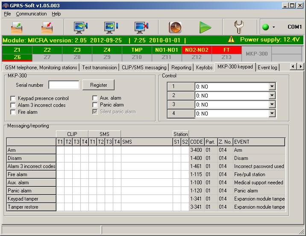The width and height of the screenshot is (306, 236).
Task: Select the Tamper restore row header
Action: [x=32, y=207]
